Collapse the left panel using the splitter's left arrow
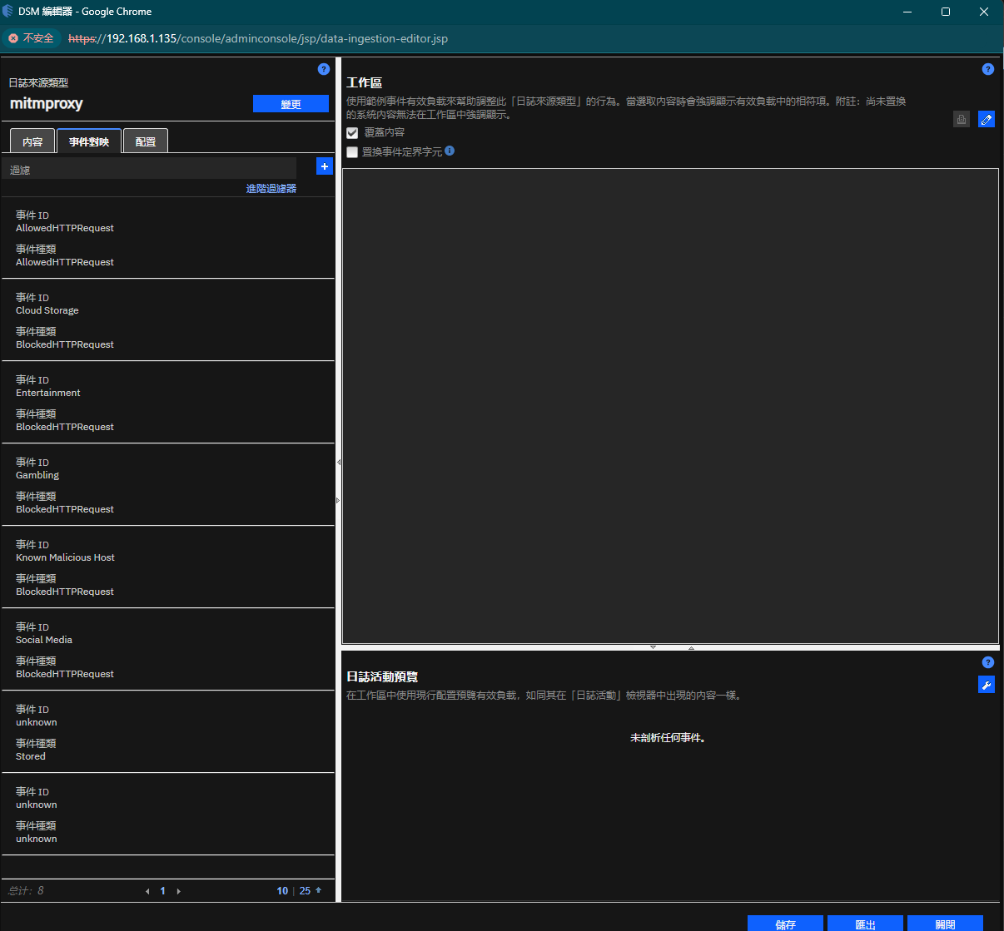This screenshot has width=1004, height=931. [338, 462]
